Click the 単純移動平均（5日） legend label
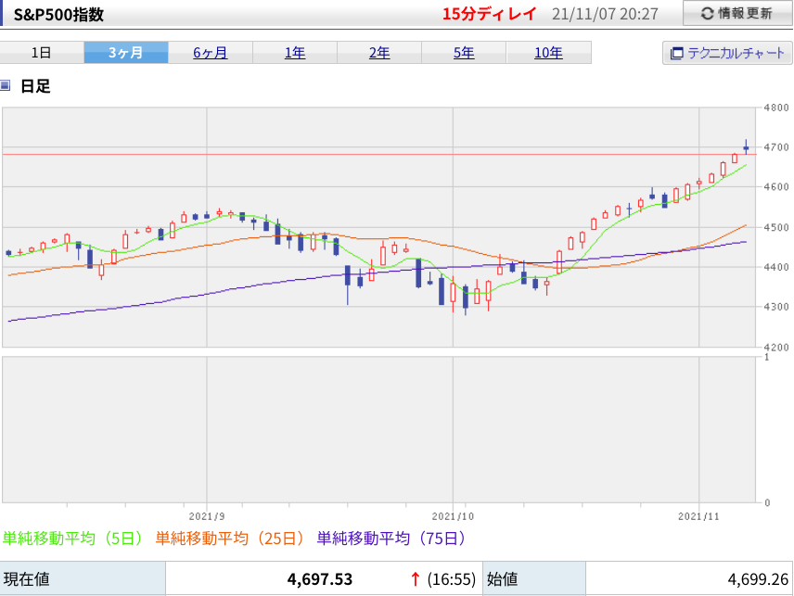Viewport: 794px width, 596px height. click(x=73, y=538)
